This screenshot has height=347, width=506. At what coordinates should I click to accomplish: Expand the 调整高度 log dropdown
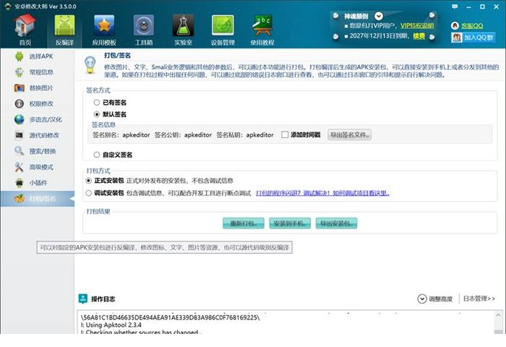pos(435,299)
